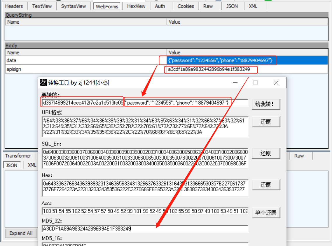Select the apisign row name cell
The height and width of the screenshot is (246, 332).
point(86,69)
